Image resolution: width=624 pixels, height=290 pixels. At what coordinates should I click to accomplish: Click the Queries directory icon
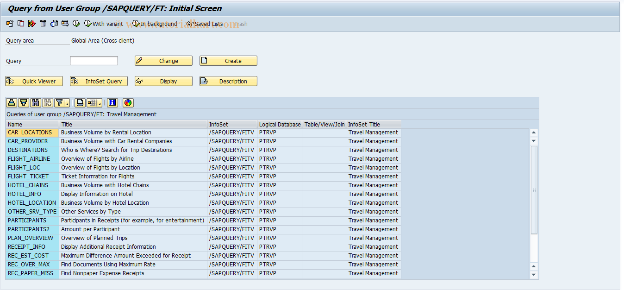(x=65, y=24)
